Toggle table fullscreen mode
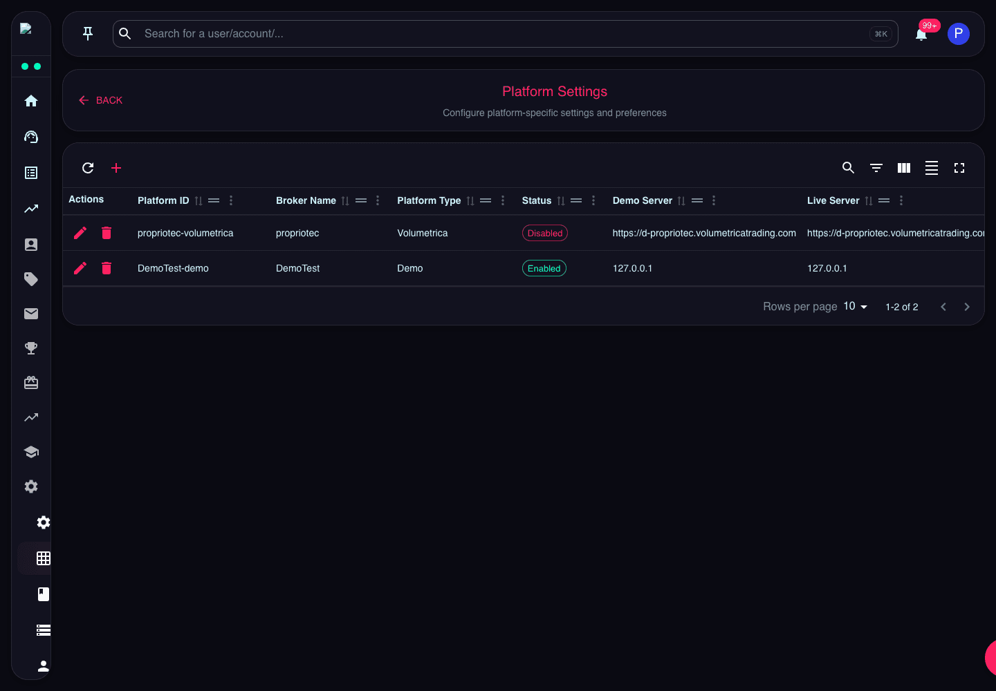 click(959, 168)
